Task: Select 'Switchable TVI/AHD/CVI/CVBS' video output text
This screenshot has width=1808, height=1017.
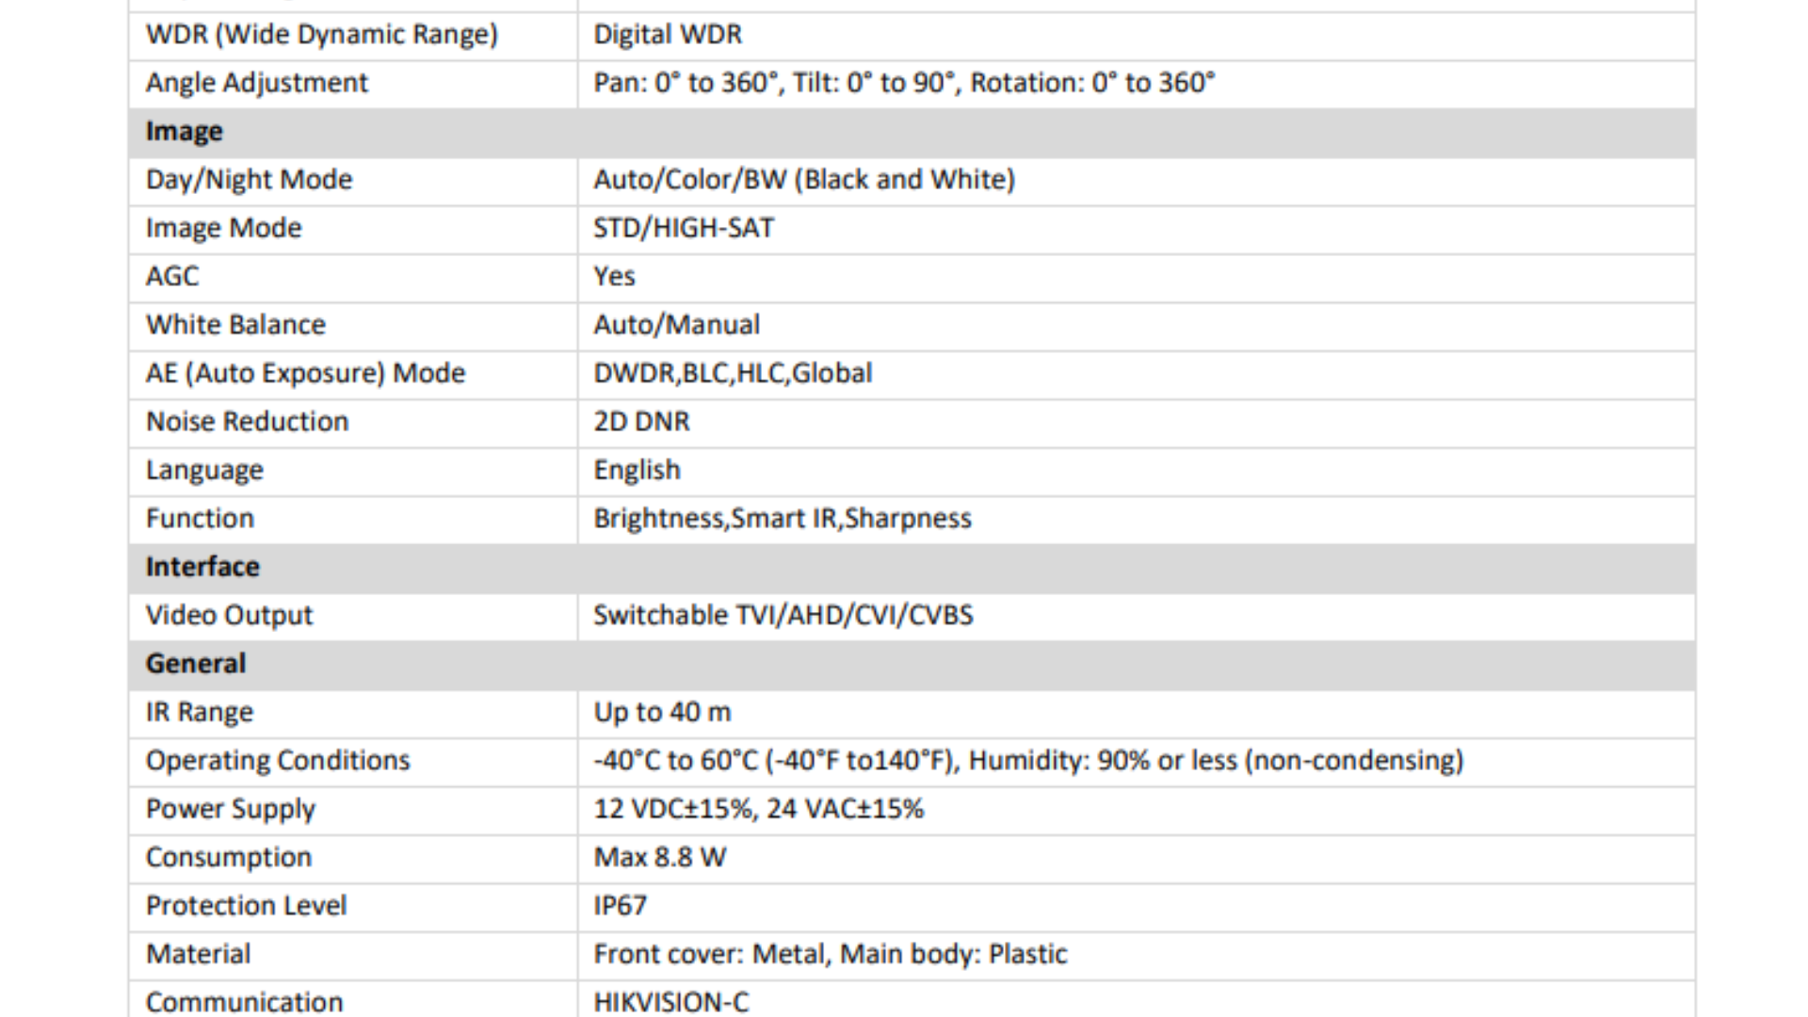Action: [x=783, y=616]
